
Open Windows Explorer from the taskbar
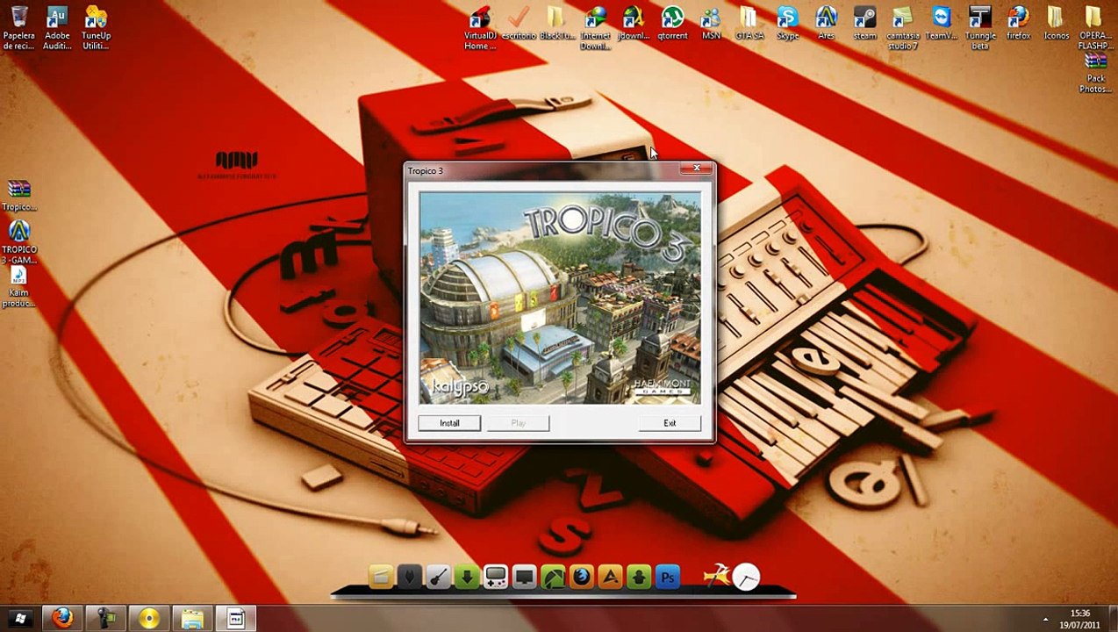tap(192, 619)
